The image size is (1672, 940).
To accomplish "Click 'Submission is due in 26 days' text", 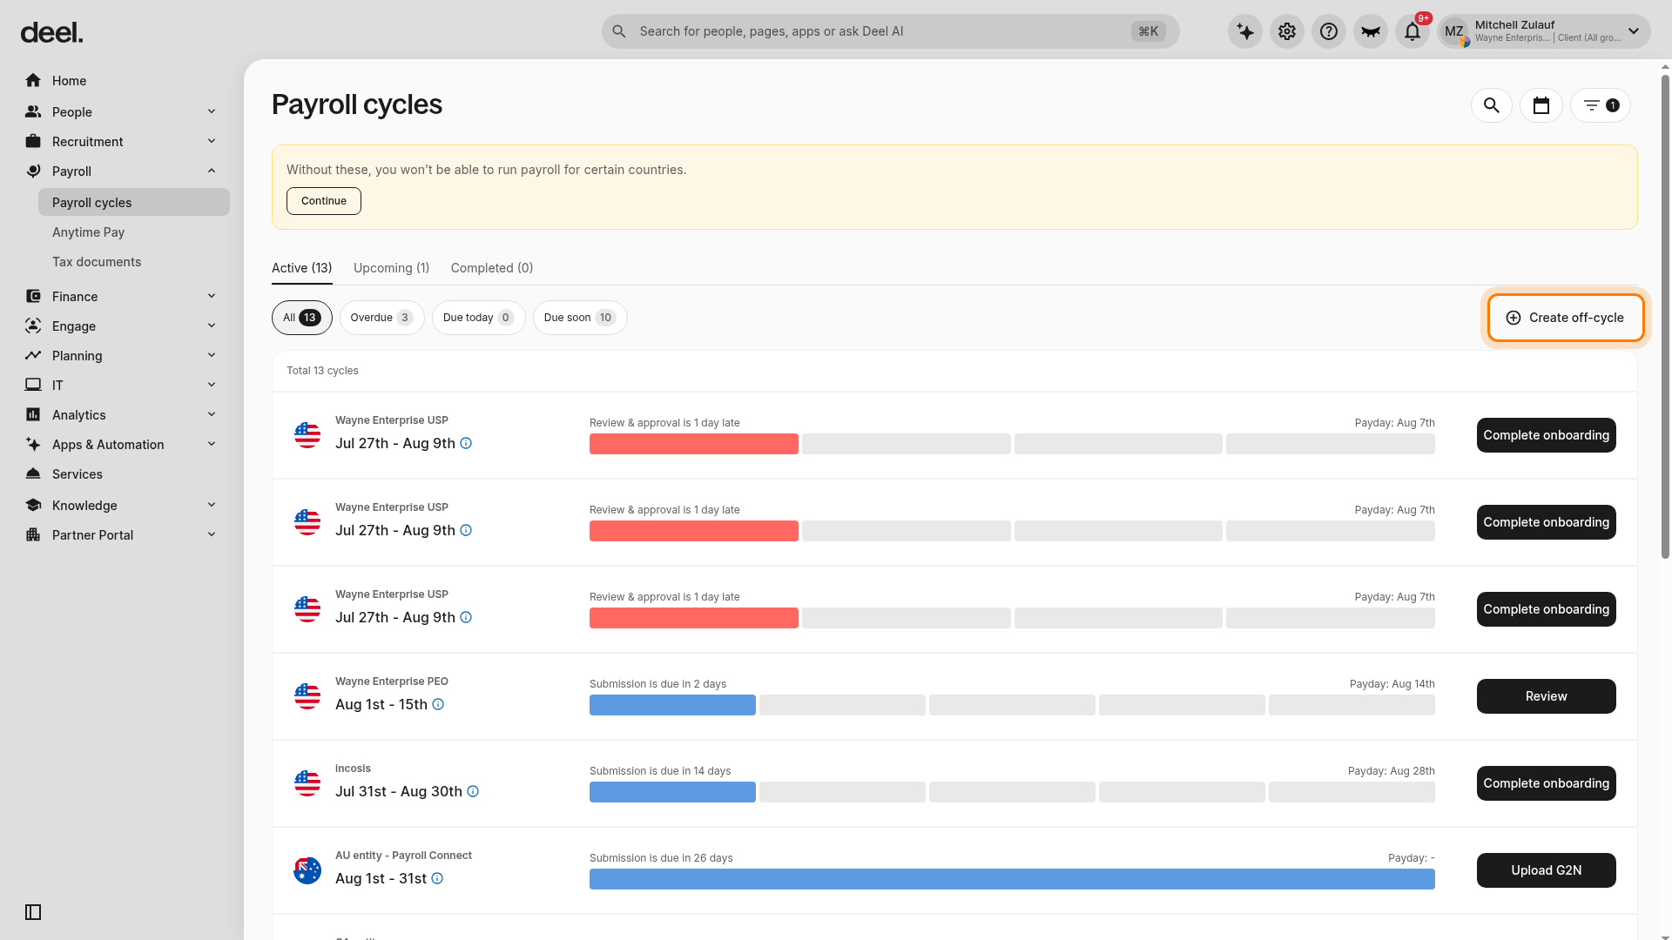I will coord(661,858).
